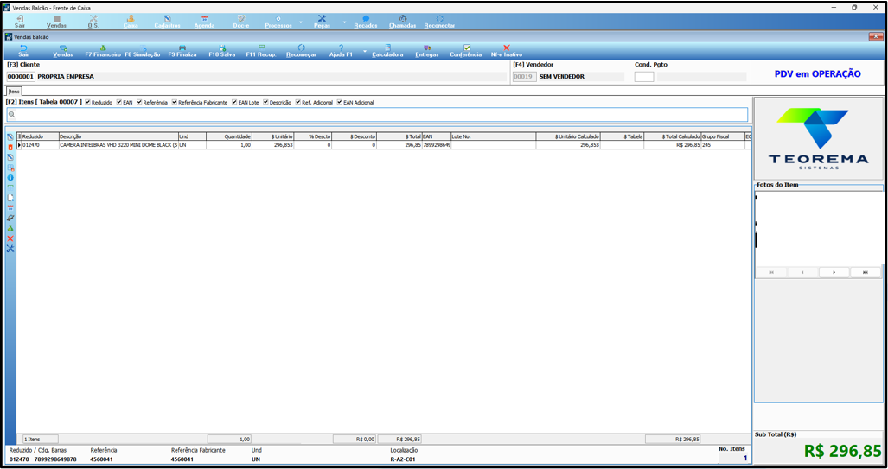The image size is (888, 469).
Task: Click the Conferência toolbar button
Action: point(466,52)
